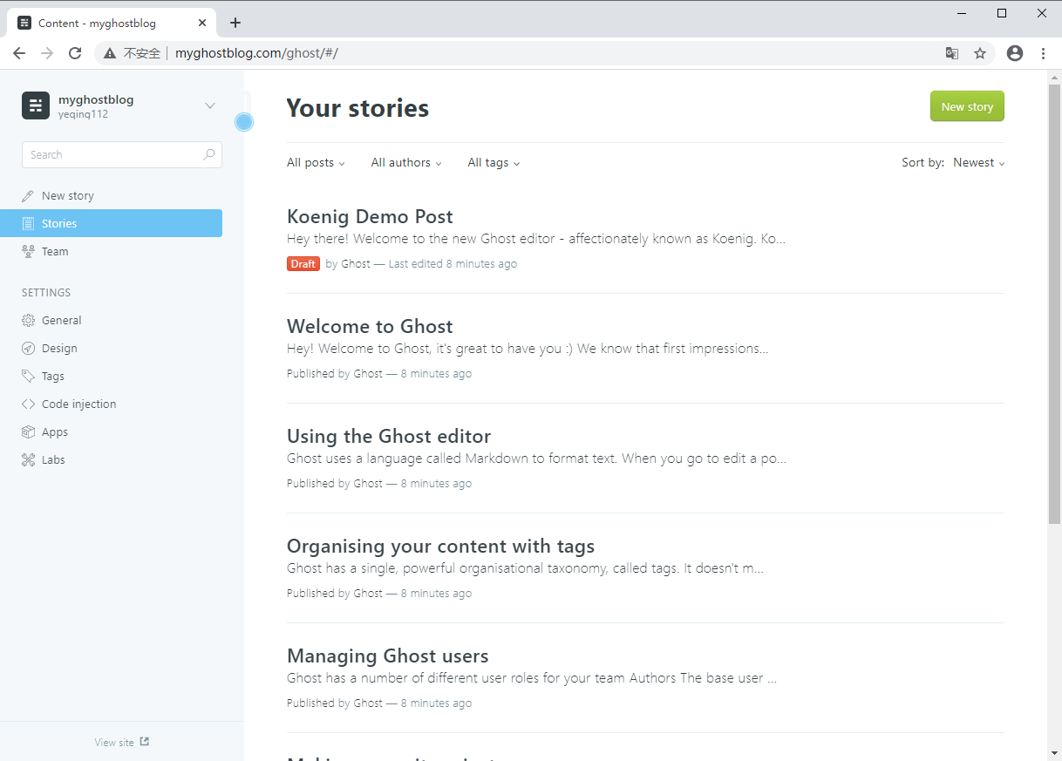Click the Ghost blog logo icon
1062x761 pixels.
point(36,105)
